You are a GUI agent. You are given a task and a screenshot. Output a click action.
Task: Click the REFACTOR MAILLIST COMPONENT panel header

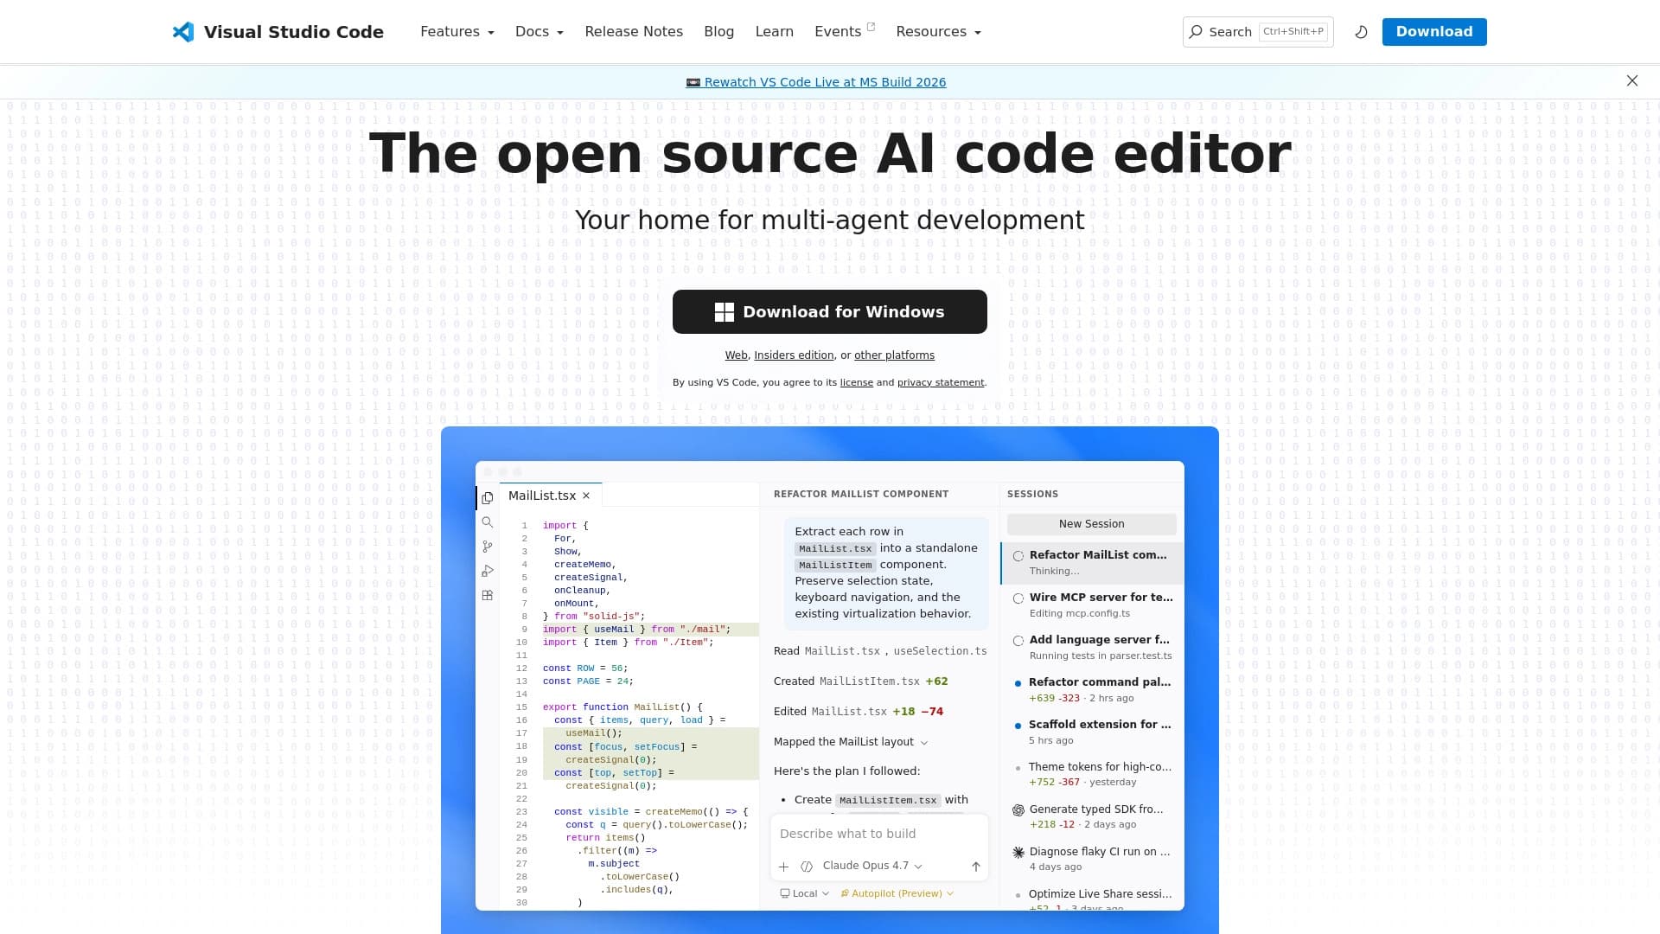tap(861, 494)
